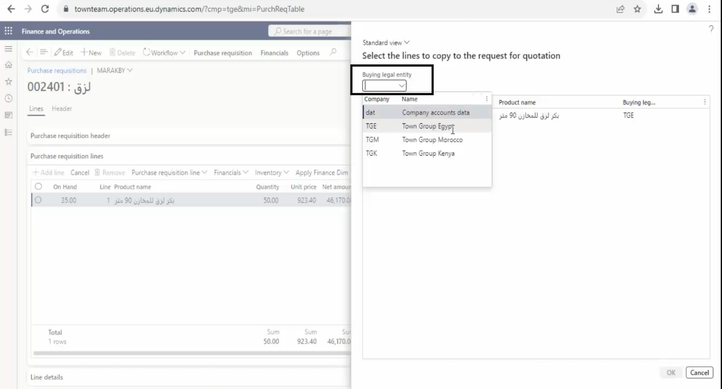This screenshot has height=389, width=722.
Task: Click the Search for a page box
Action: tap(310, 31)
